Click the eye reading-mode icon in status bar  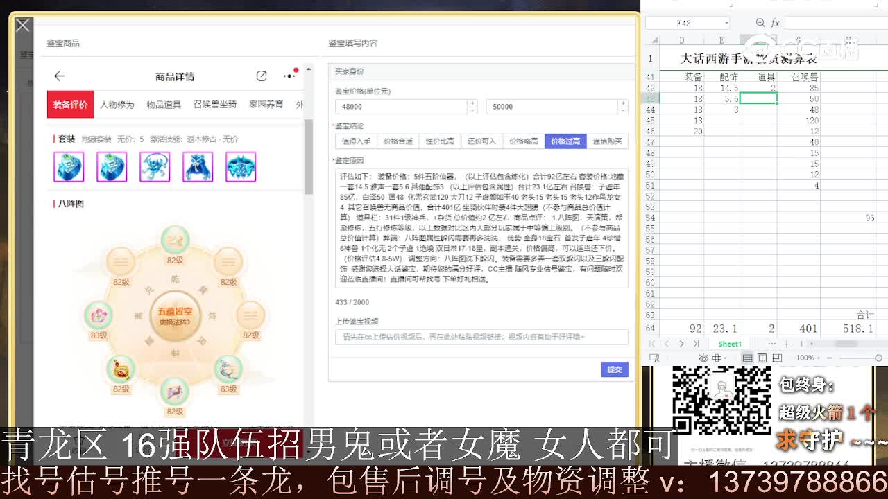(x=703, y=356)
